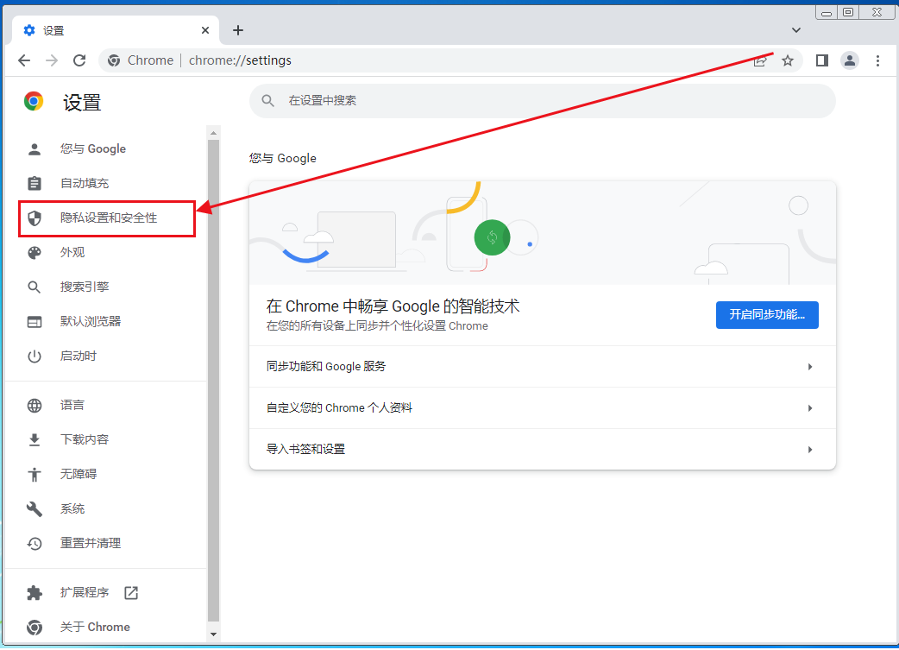Open 导入书签和设置 row

pos(543,449)
